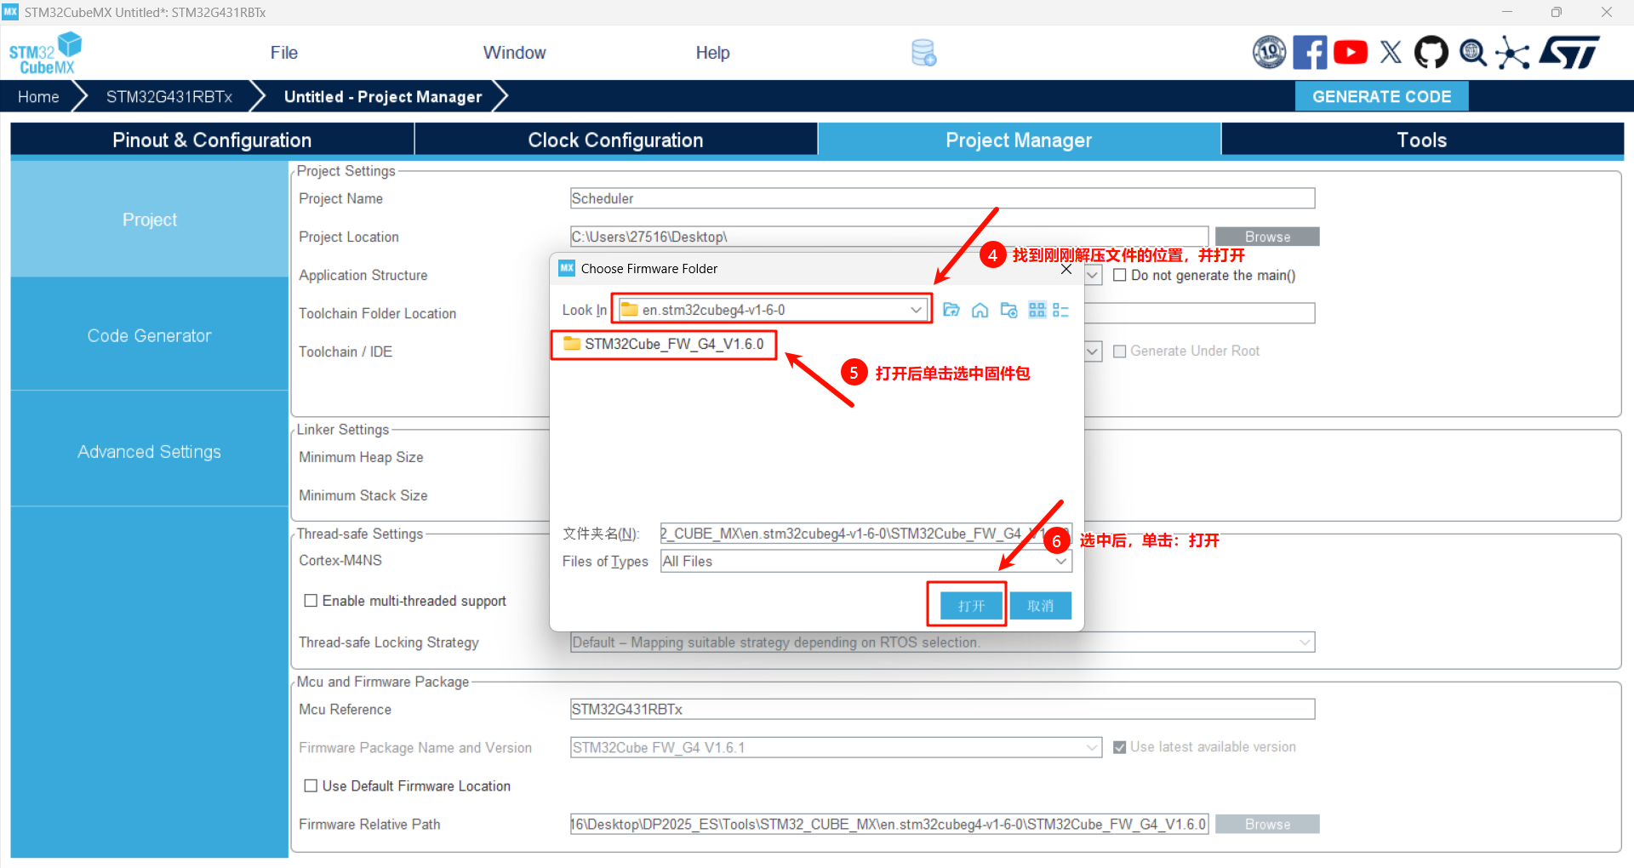Click 打开 to open selected folder
Screen dimensions: 1634x868
pyautogui.click(x=971, y=606)
